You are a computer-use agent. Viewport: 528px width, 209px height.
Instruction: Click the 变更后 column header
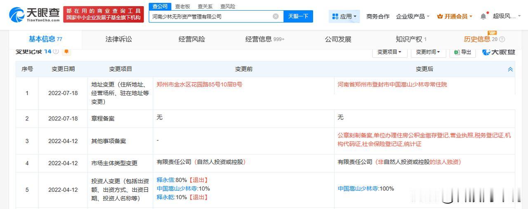click(x=424, y=69)
